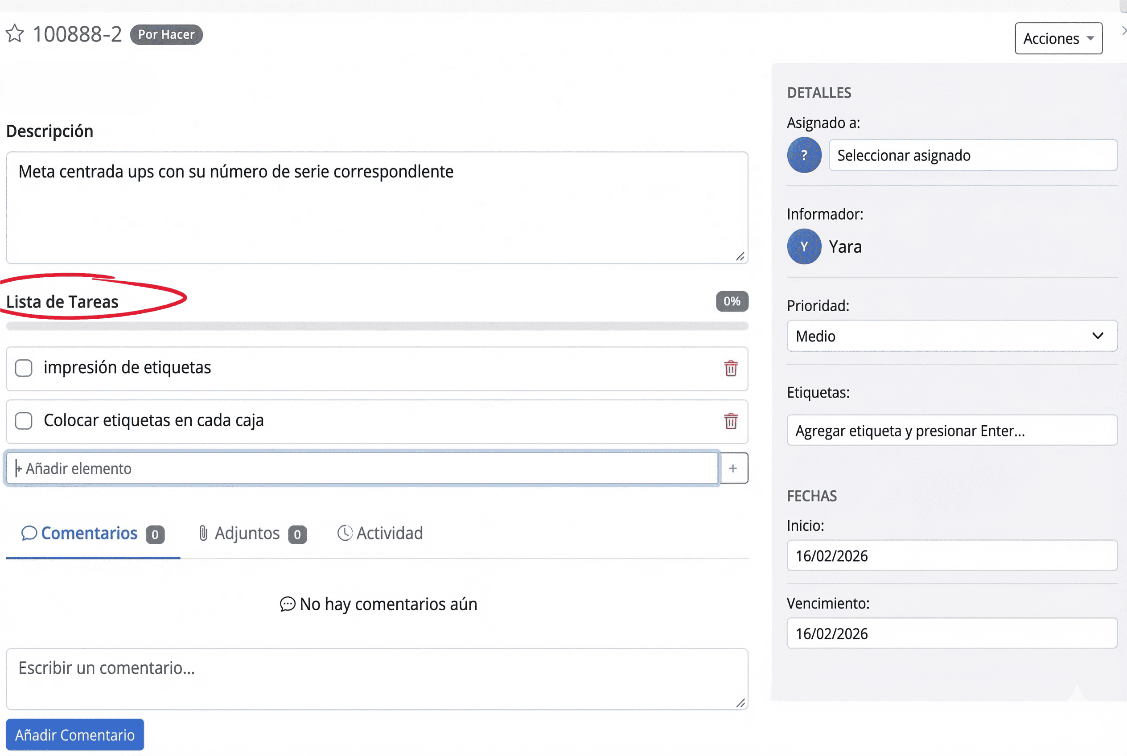The image size is (1127, 756).
Task: Check the 'impresión de etiquetas' checkbox
Action: tap(24, 368)
